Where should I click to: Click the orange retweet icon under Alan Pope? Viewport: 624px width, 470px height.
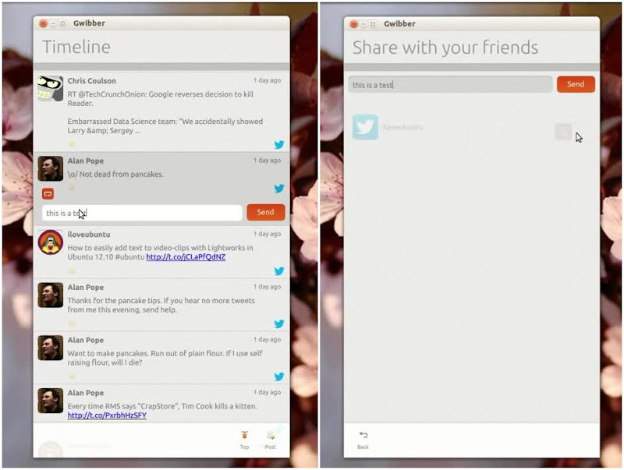point(48,194)
